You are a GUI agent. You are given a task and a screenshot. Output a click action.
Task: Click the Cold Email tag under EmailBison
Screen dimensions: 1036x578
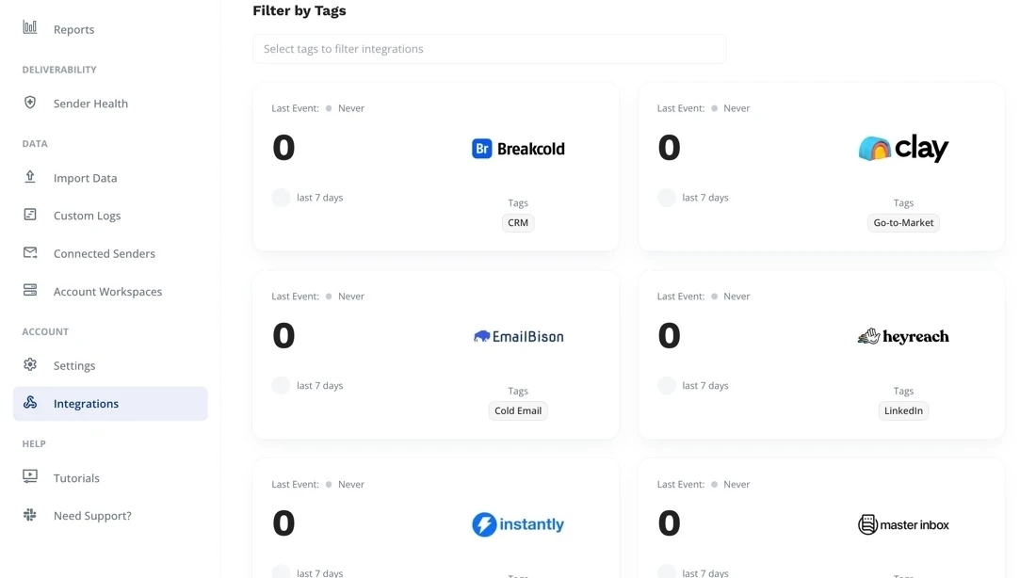tap(518, 410)
